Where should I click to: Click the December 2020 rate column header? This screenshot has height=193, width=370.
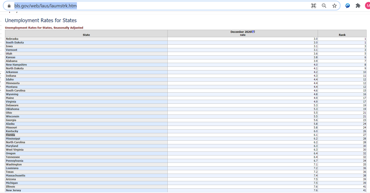[x=243, y=33]
